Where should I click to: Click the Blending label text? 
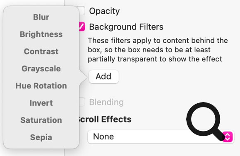click(106, 102)
